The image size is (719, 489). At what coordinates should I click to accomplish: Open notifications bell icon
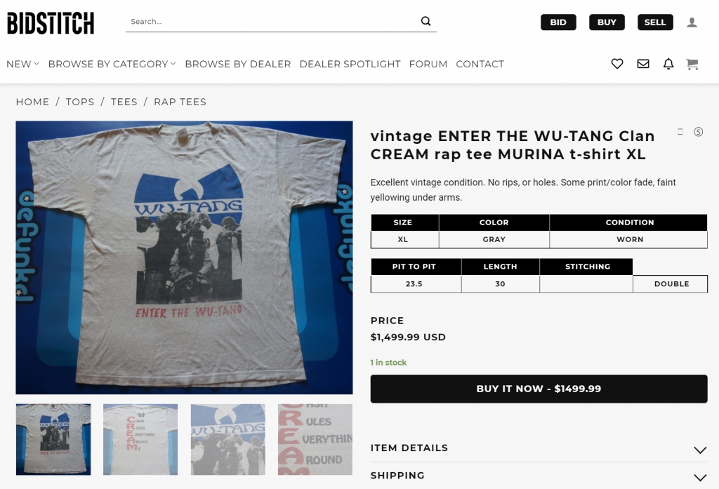(668, 64)
